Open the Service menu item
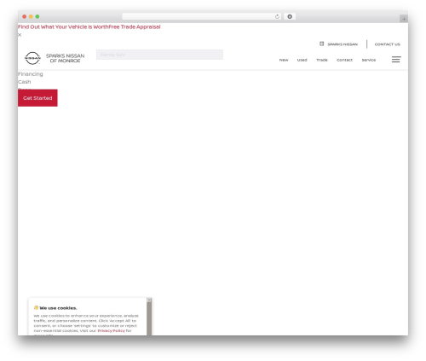Image resolution: width=426 pixels, height=361 pixels. (x=369, y=60)
